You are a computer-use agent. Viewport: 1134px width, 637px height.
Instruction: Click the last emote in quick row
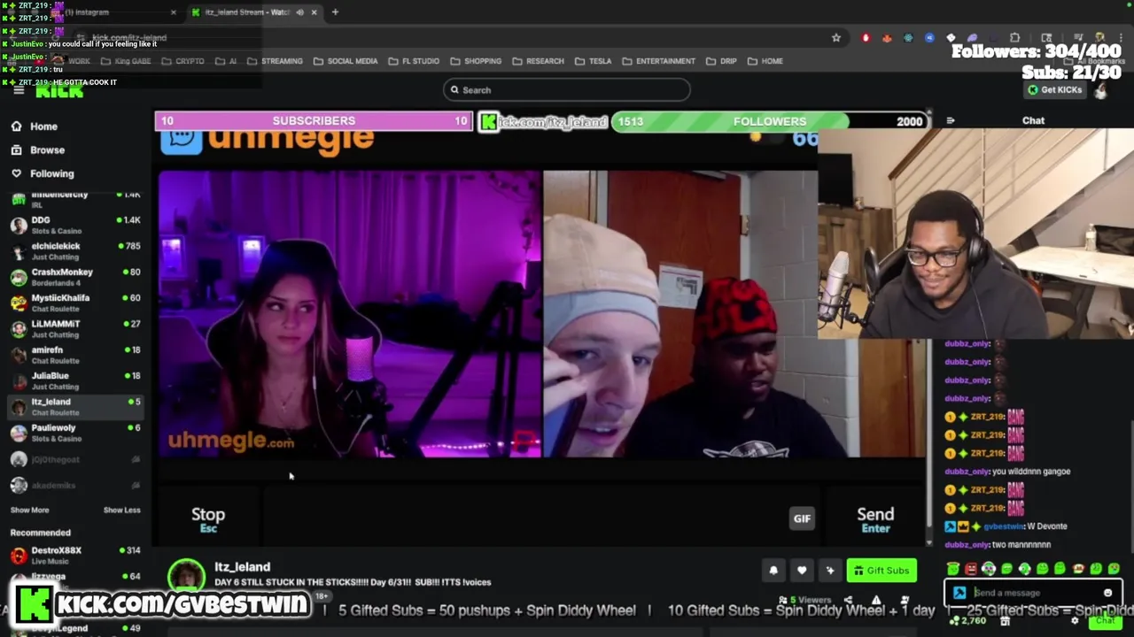point(1114,569)
